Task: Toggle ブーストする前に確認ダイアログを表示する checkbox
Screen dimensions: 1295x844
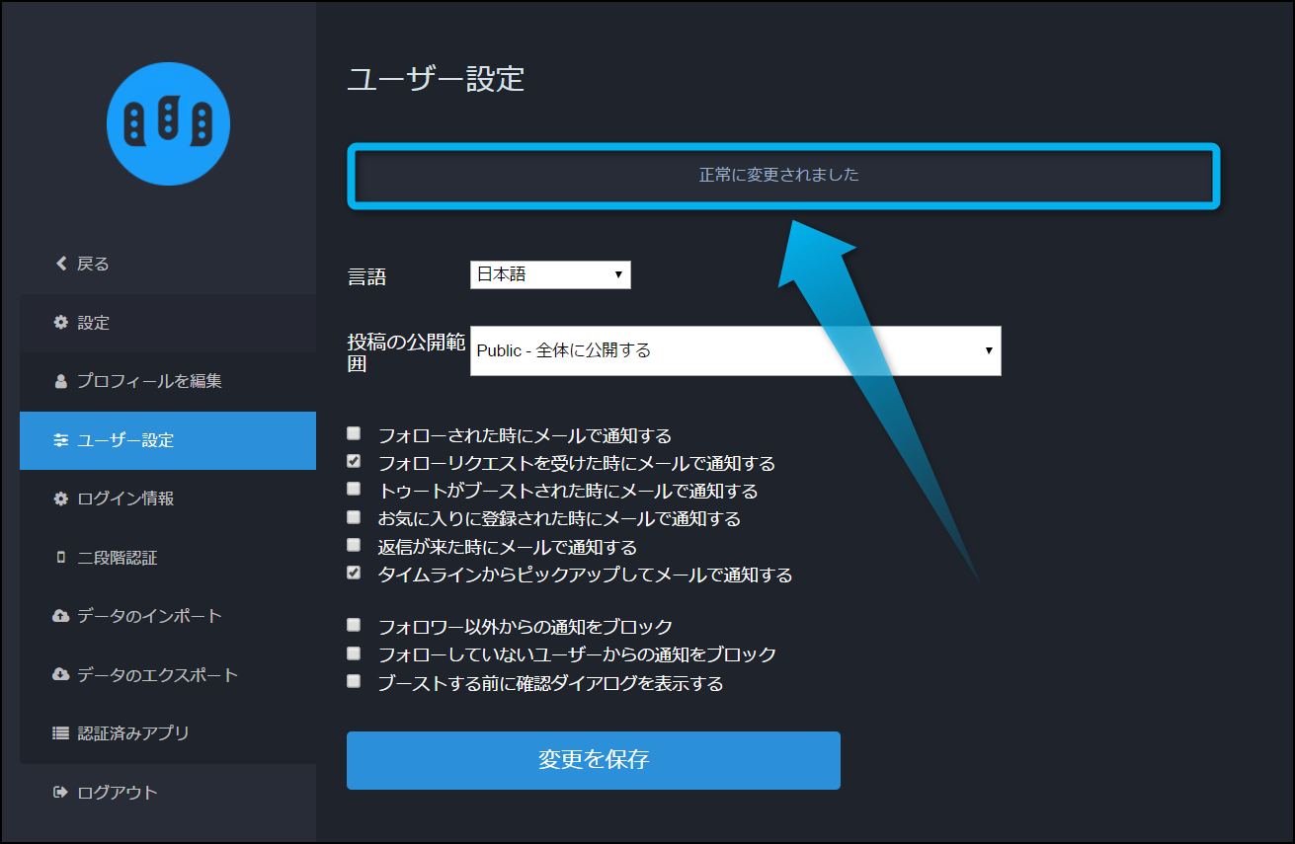Action: point(354,681)
